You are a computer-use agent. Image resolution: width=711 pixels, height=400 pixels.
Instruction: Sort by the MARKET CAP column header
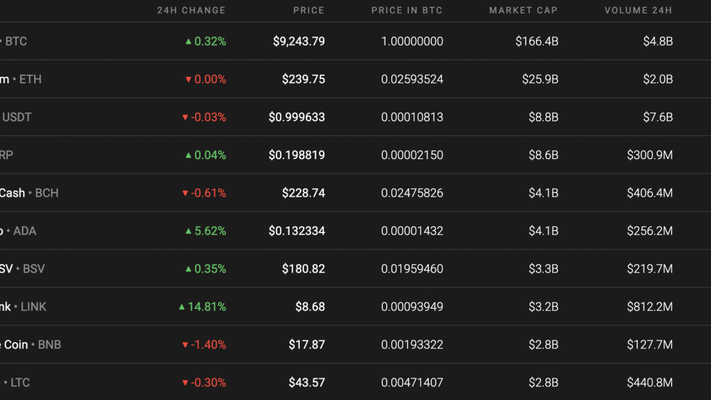tap(523, 10)
